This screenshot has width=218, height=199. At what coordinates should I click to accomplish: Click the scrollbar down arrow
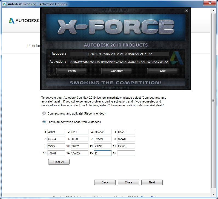click(214, 195)
